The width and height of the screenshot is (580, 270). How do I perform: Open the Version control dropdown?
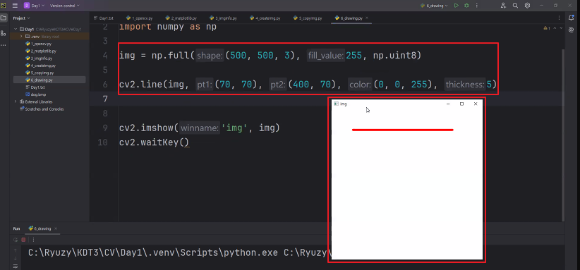(64, 6)
